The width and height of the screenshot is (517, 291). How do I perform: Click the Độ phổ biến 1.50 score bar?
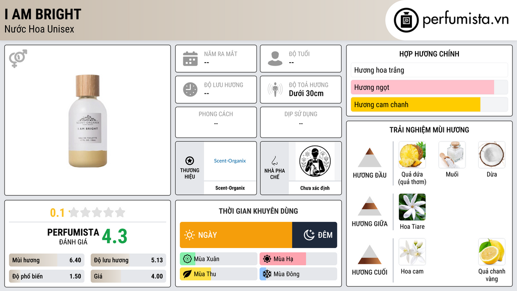[47, 276]
